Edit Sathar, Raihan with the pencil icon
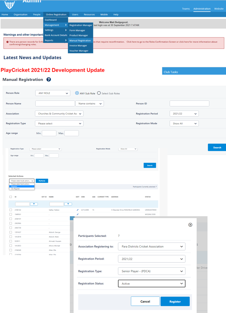 78,210
